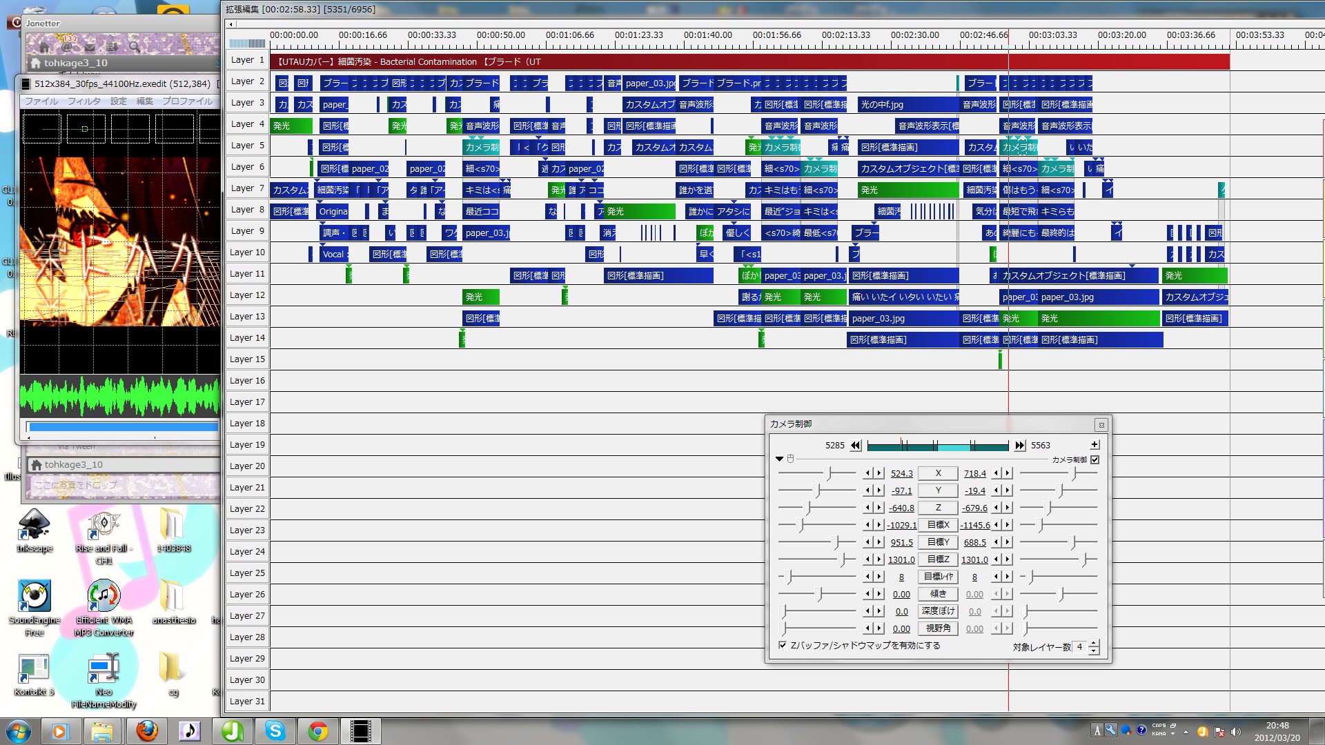Toggle Layer 1 button in timeline

(x=247, y=60)
